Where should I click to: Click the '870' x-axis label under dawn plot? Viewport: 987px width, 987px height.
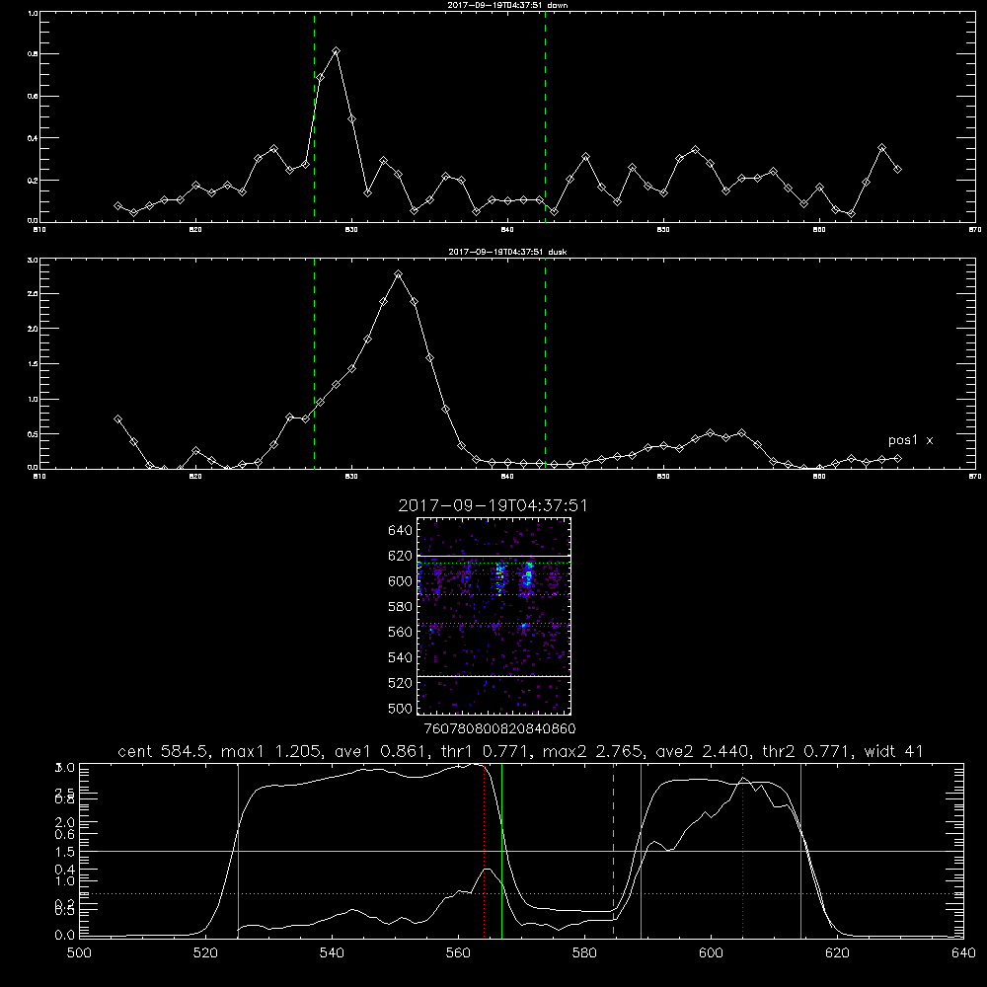tap(974, 230)
